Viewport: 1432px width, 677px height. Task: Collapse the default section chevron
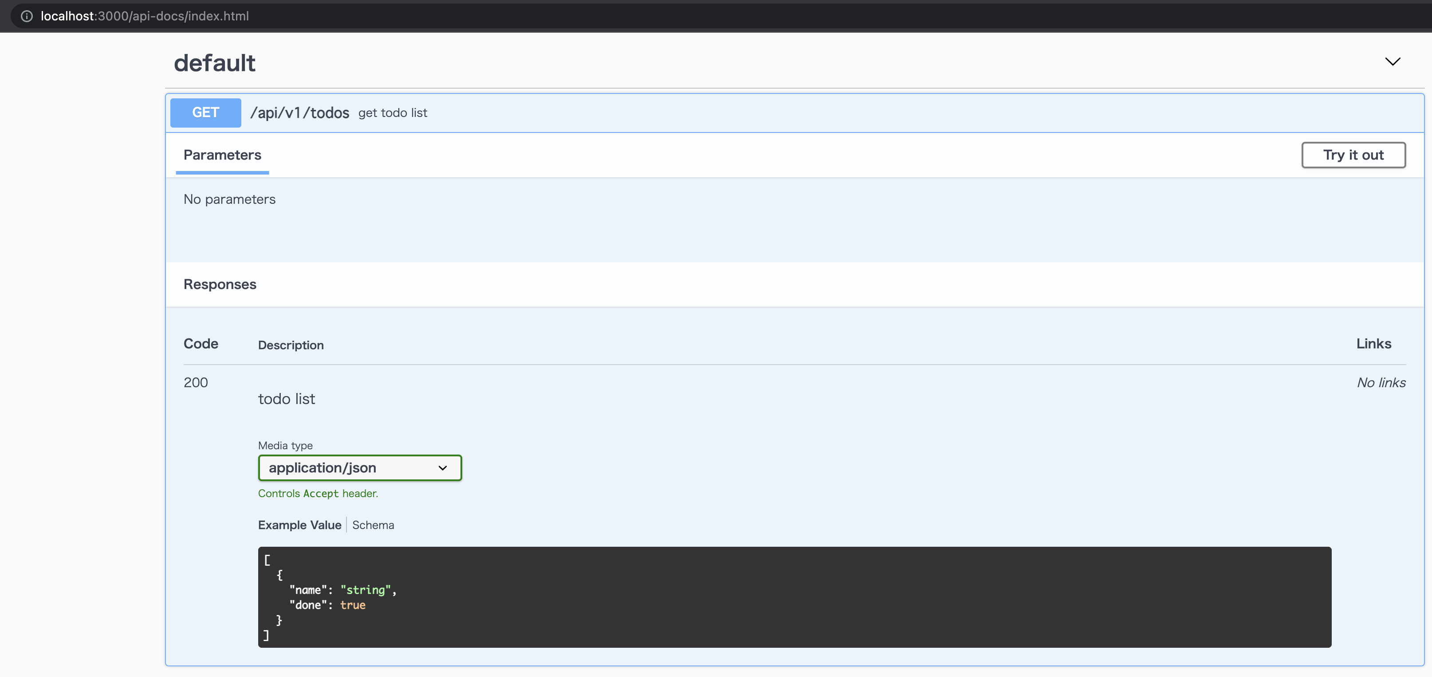(1392, 62)
